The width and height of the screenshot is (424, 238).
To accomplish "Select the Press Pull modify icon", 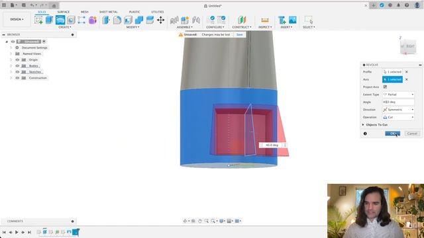I will pyautogui.click(x=106, y=20).
